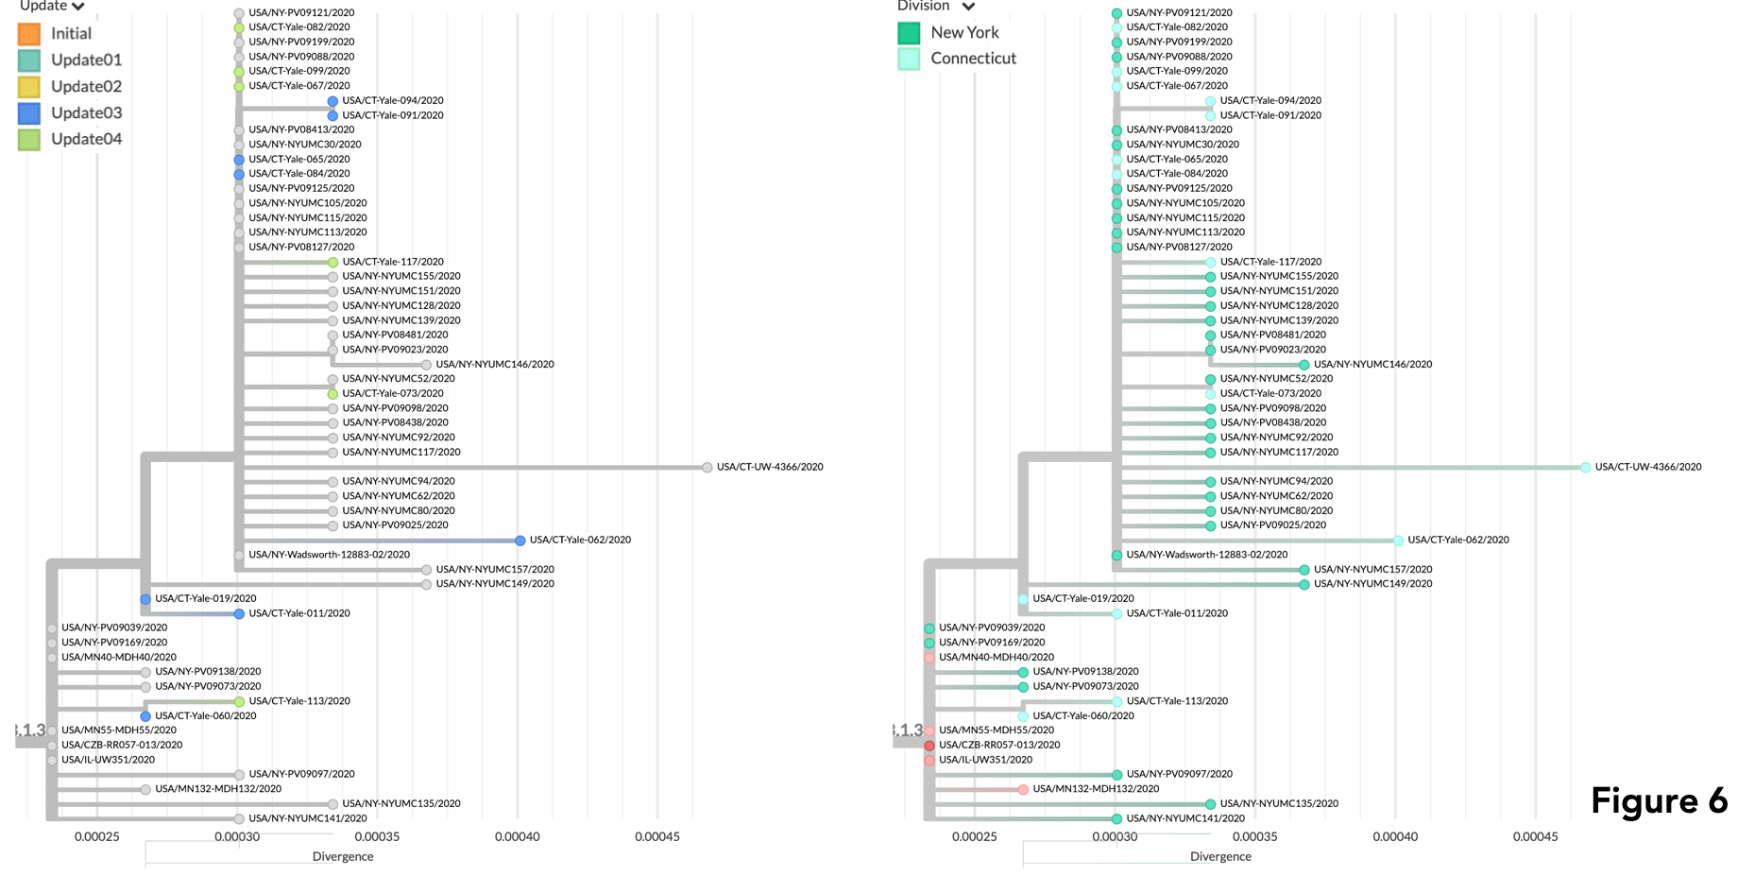This screenshot has width=1755, height=876.
Task: Click the New York legend swatch
Action: click(909, 33)
